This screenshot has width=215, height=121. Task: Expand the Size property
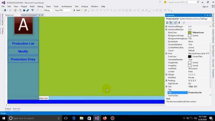pos(167,87)
